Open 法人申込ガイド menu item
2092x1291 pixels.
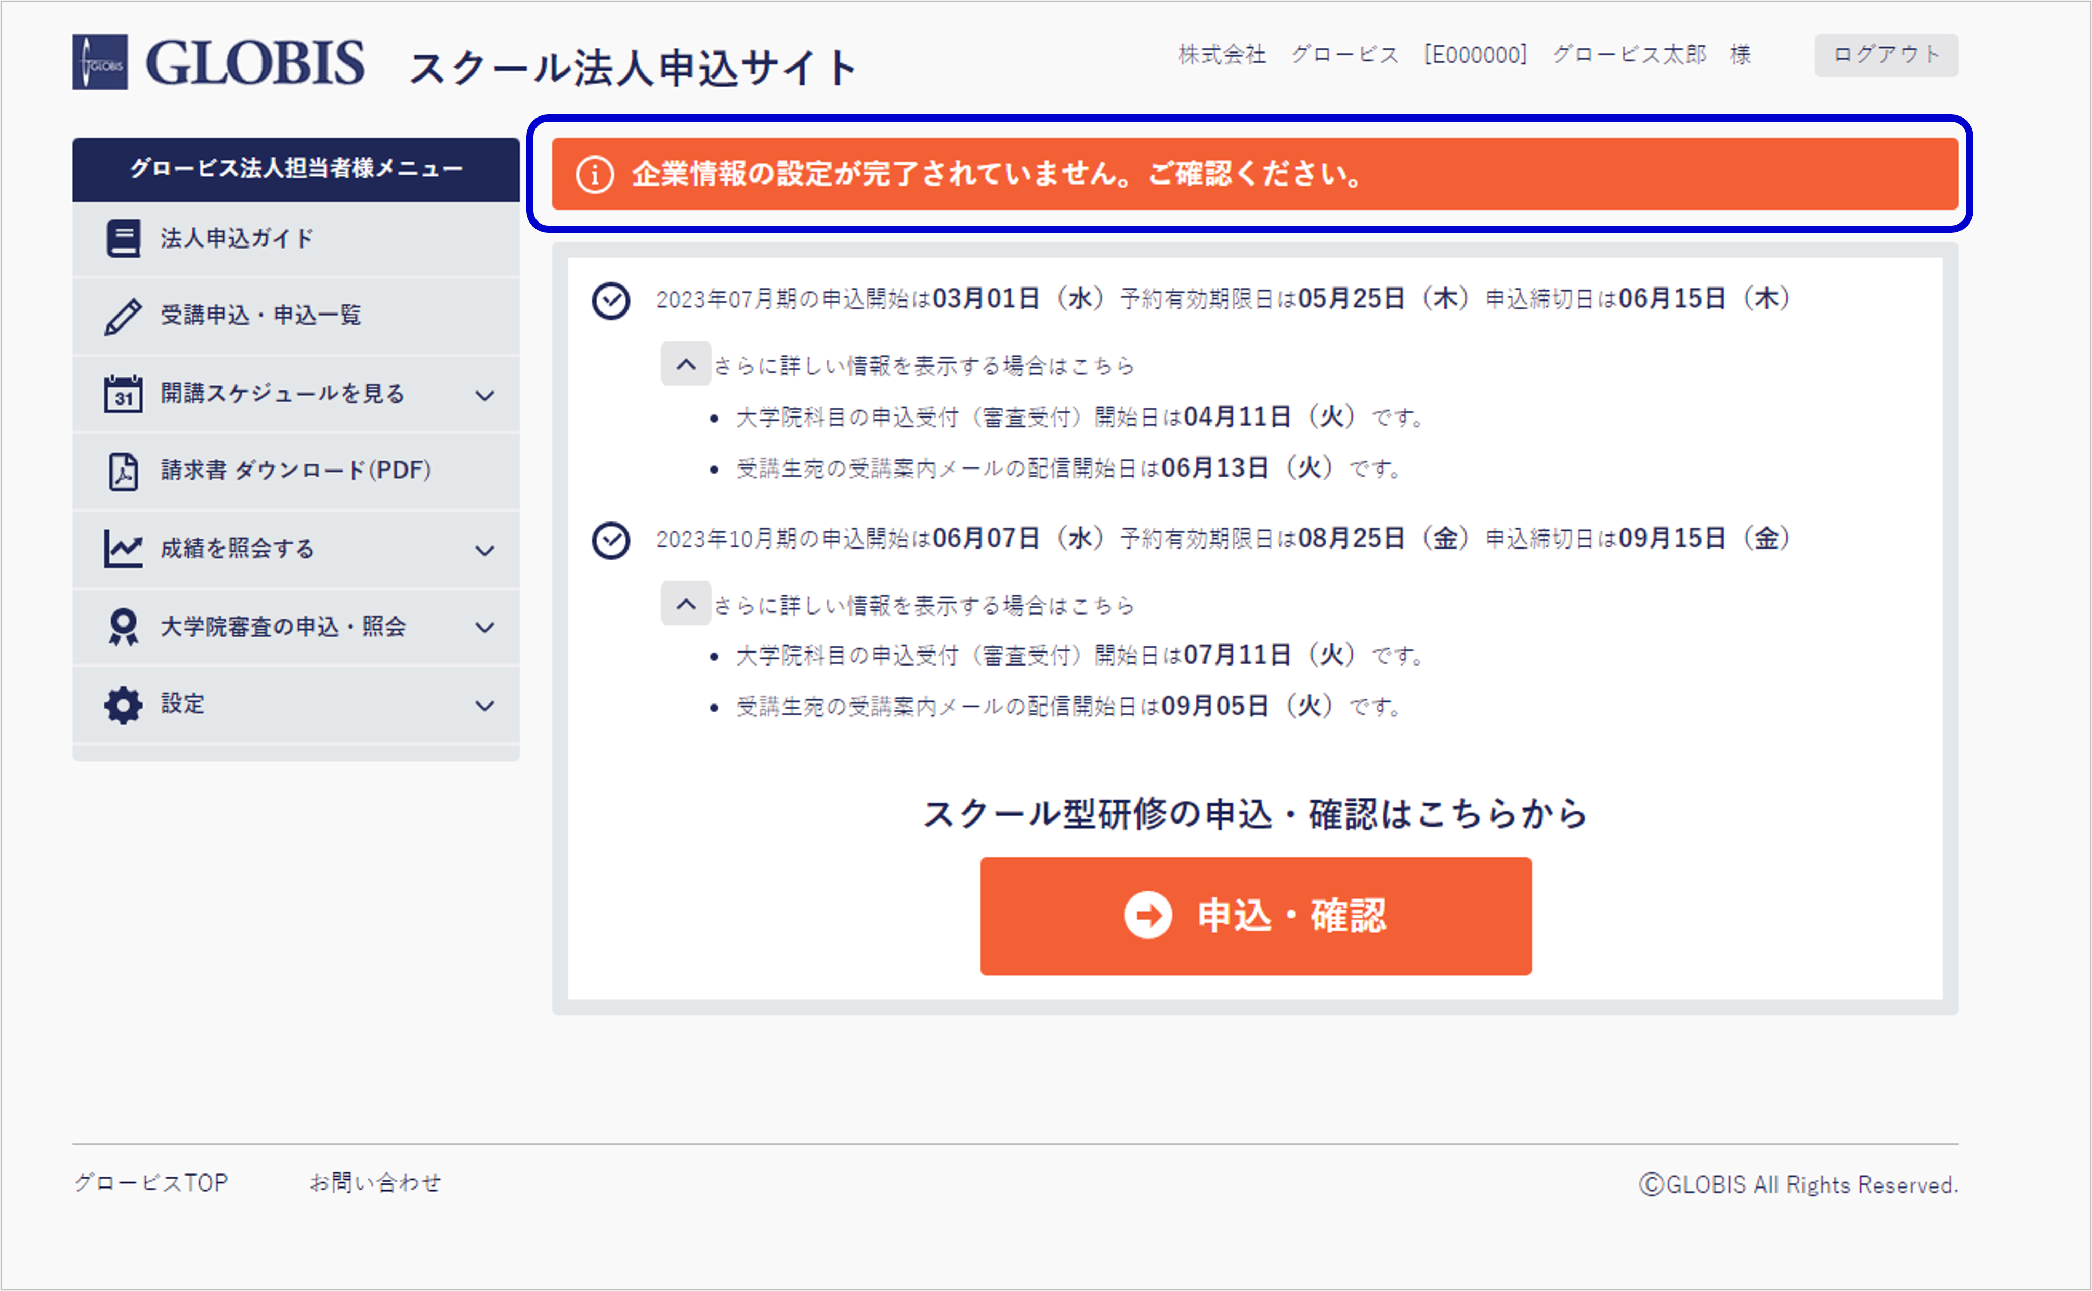[296, 239]
